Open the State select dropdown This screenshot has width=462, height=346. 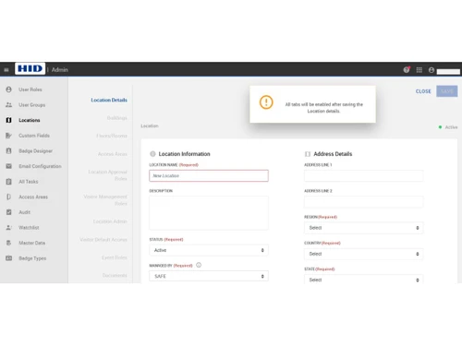pyautogui.click(x=364, y=280)
